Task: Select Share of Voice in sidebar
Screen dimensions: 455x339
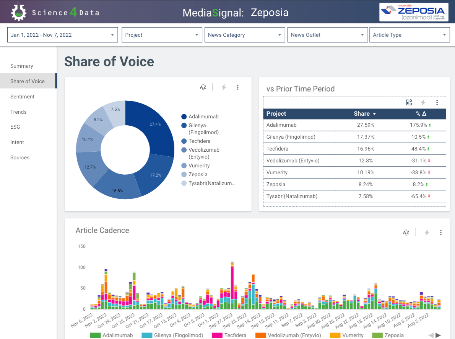Action: point(28,81)
